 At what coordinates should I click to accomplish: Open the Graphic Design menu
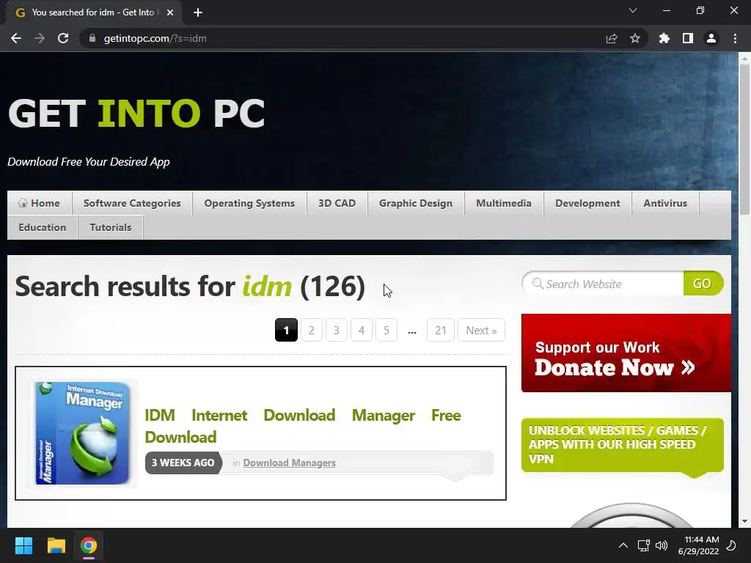click(x=416, y=203)
